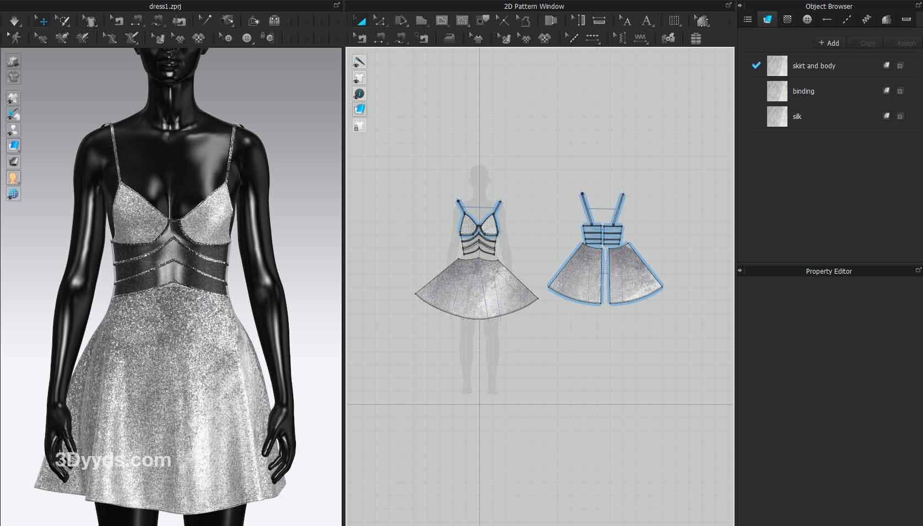
Task: Pop out the Property Editor panel
Action: click(x=918, y=270)
